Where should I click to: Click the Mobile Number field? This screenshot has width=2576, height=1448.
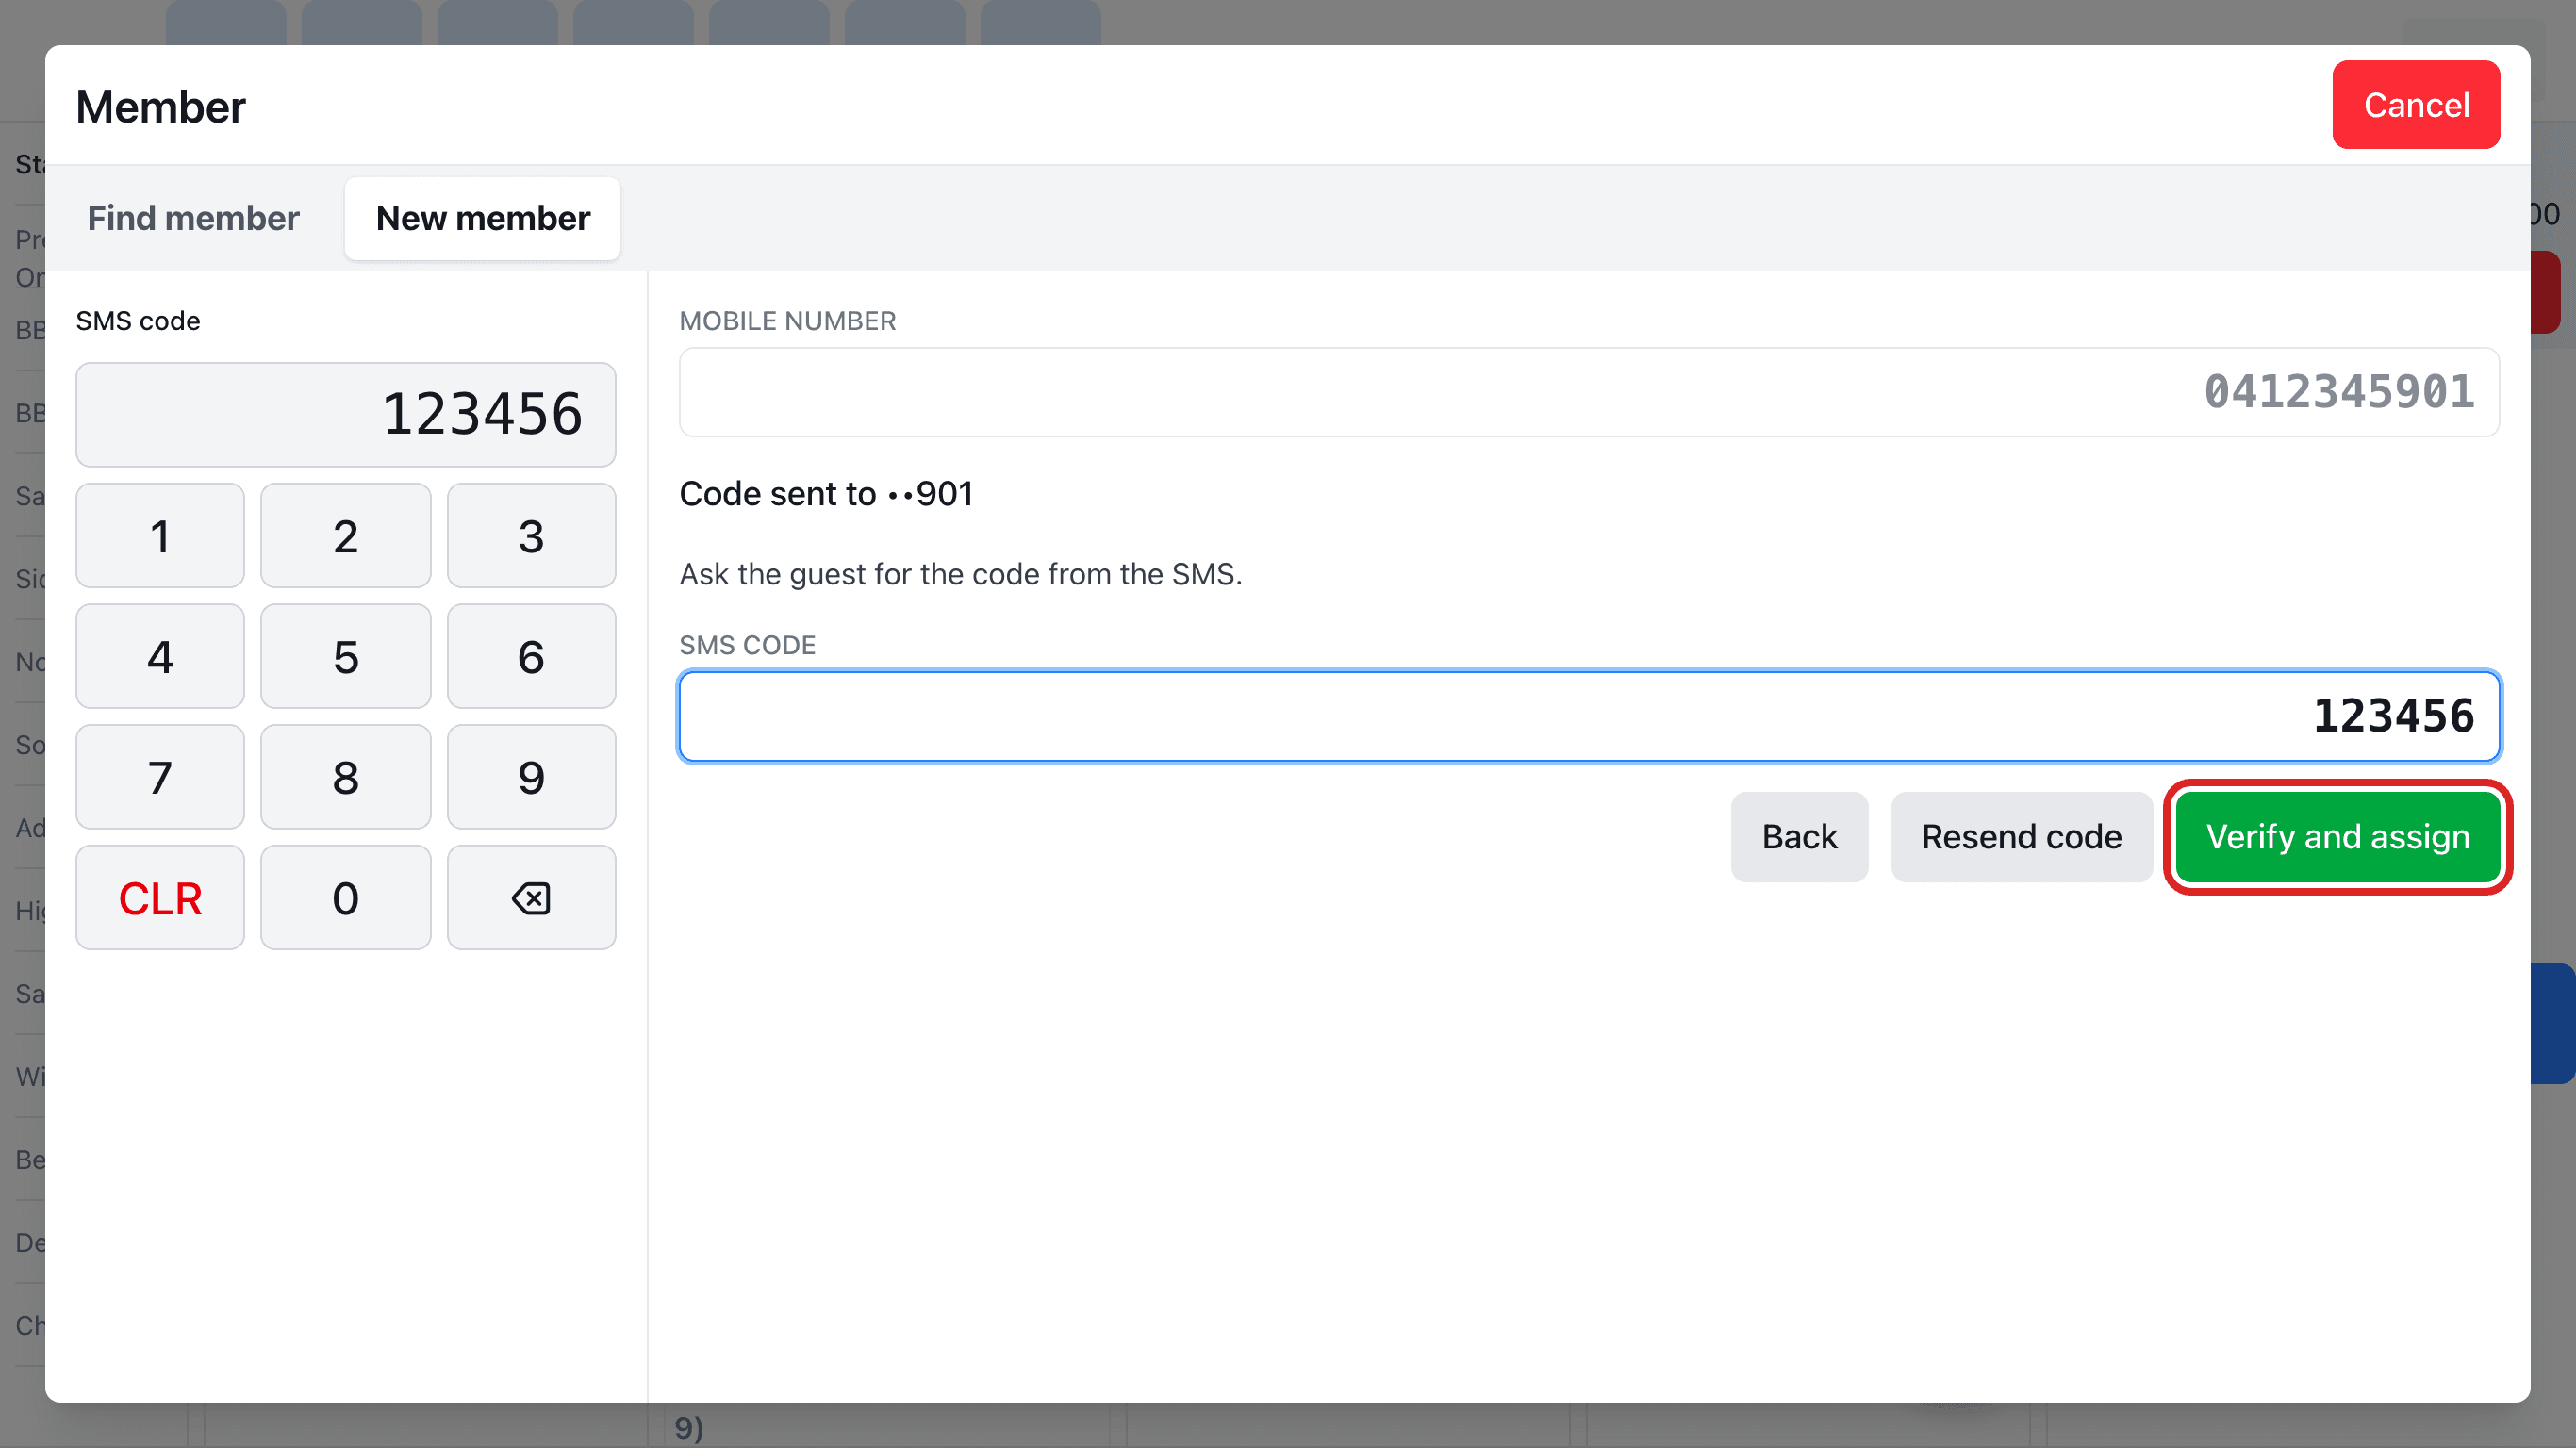pos(1589,392)
